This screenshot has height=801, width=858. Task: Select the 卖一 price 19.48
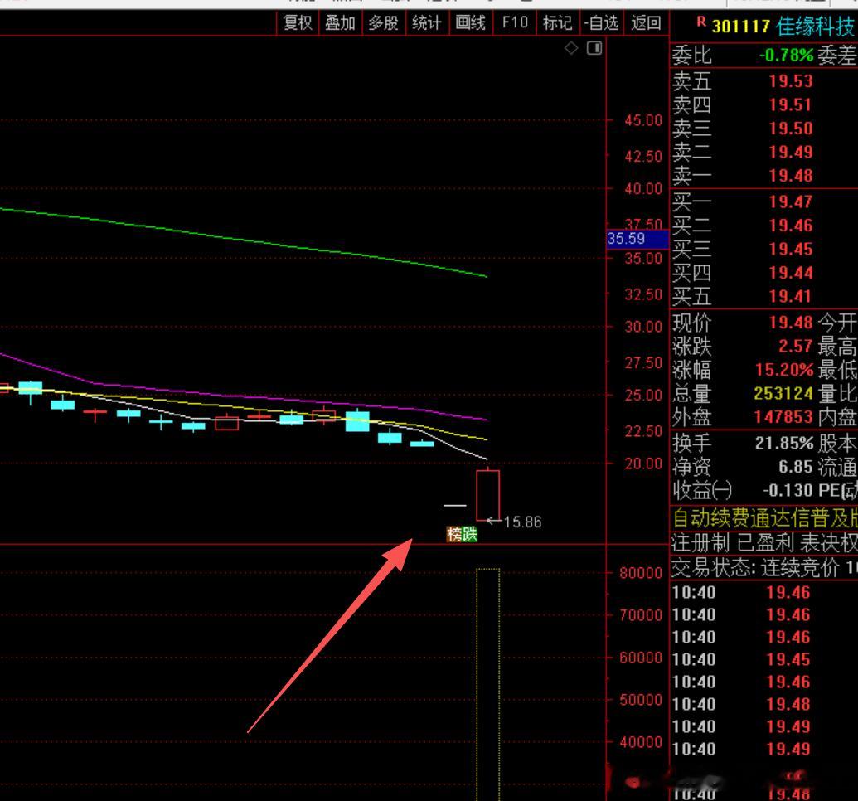[x=791, y=176]
